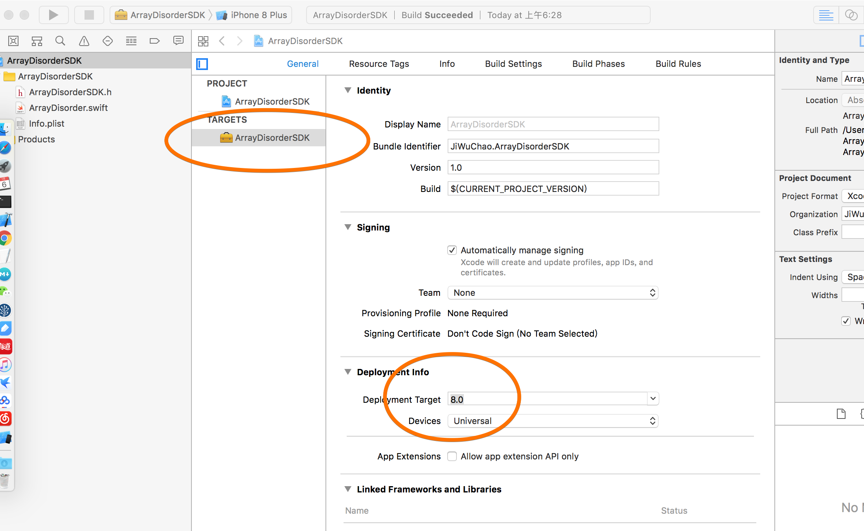Show the standard editor toolbar icon
The width and height of the screenshot is (864, 531).
[x=826, y=15]
